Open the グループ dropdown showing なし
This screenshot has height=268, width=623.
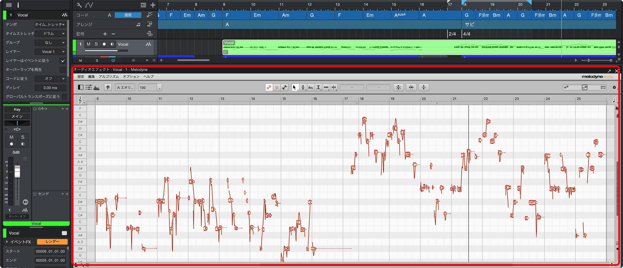coord(50,42)
